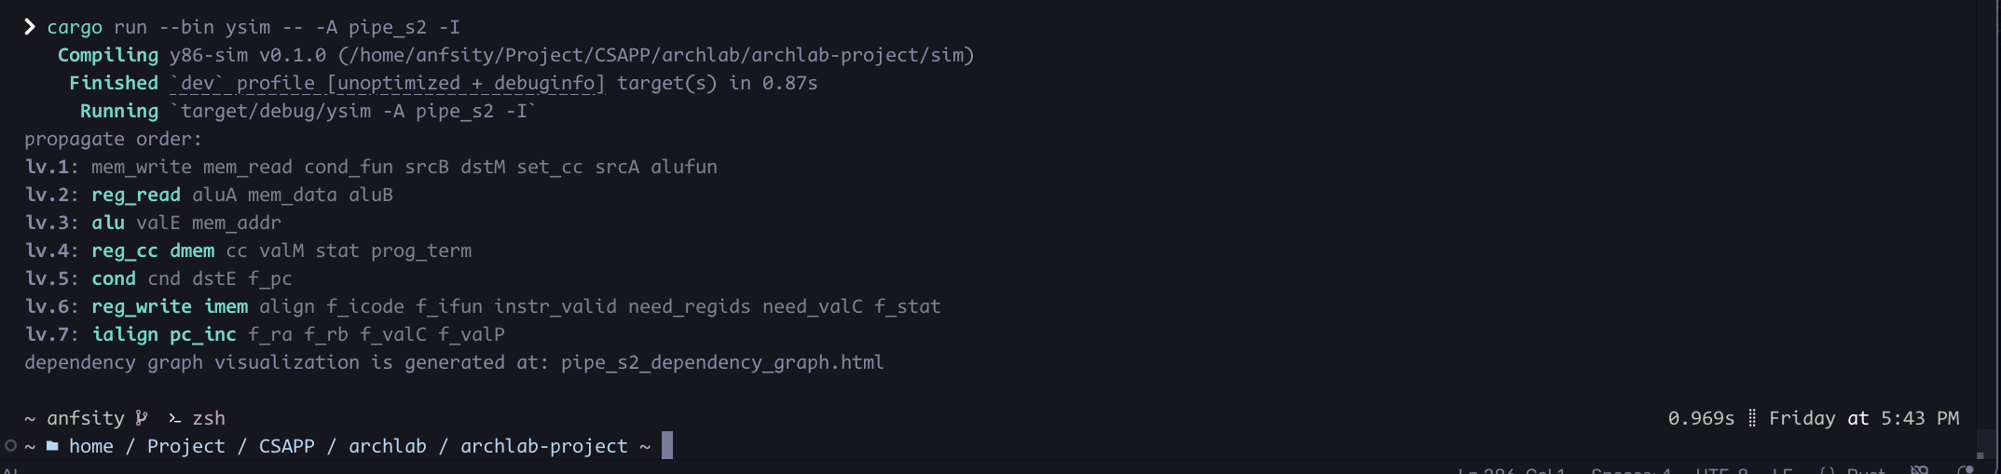Click the git branch icon beside anfsity
This screenshot has width=2001, height=474.
coord(142,418)
